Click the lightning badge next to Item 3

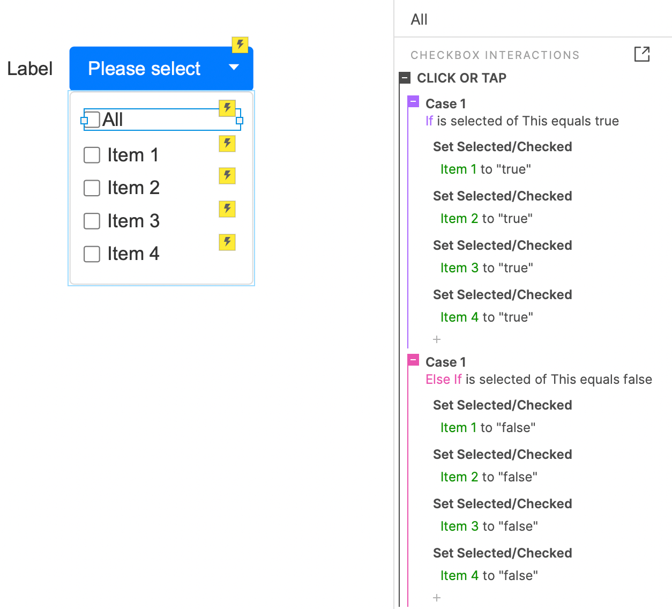[x=227, y=209]
